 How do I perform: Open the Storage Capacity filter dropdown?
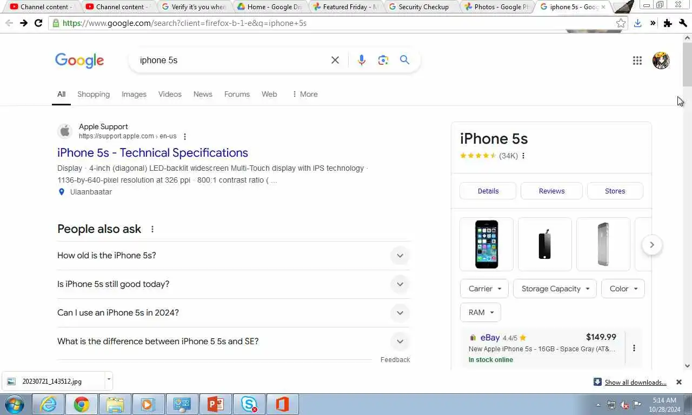click(x=555, y=289)
